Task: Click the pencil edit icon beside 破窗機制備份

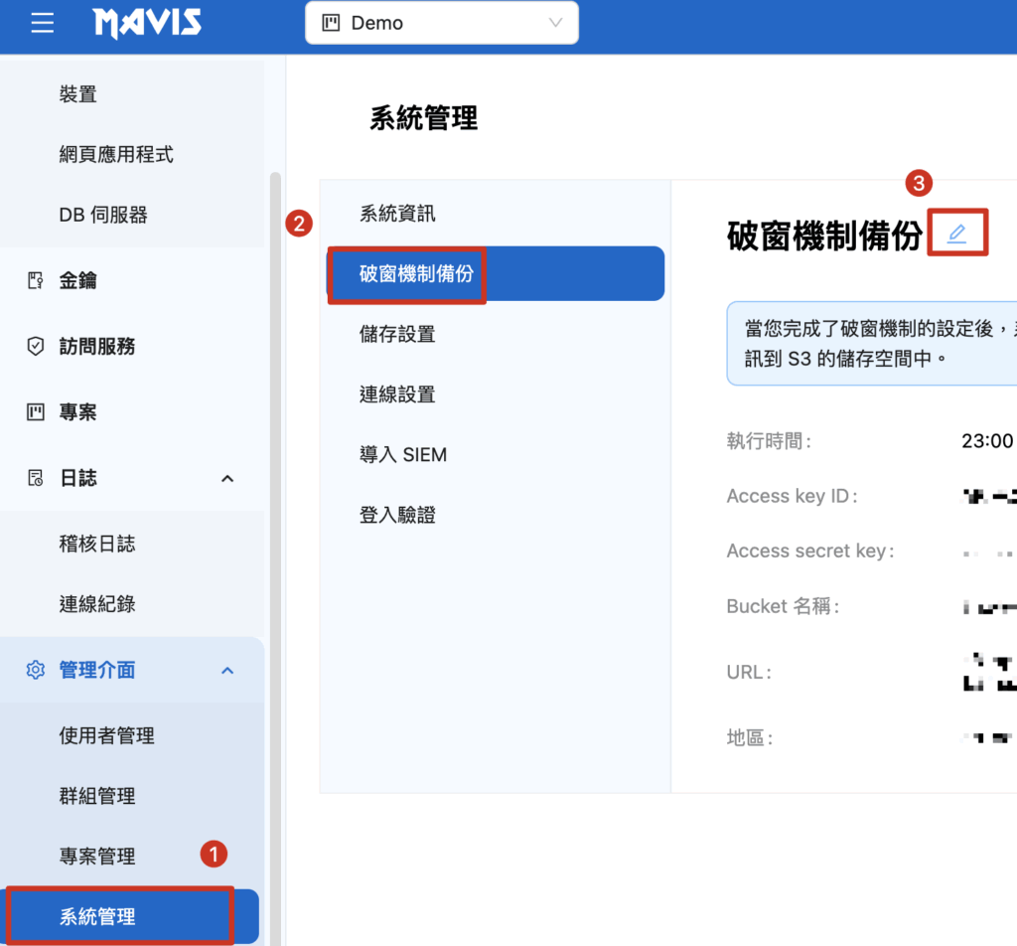Action: coord(956,234)
